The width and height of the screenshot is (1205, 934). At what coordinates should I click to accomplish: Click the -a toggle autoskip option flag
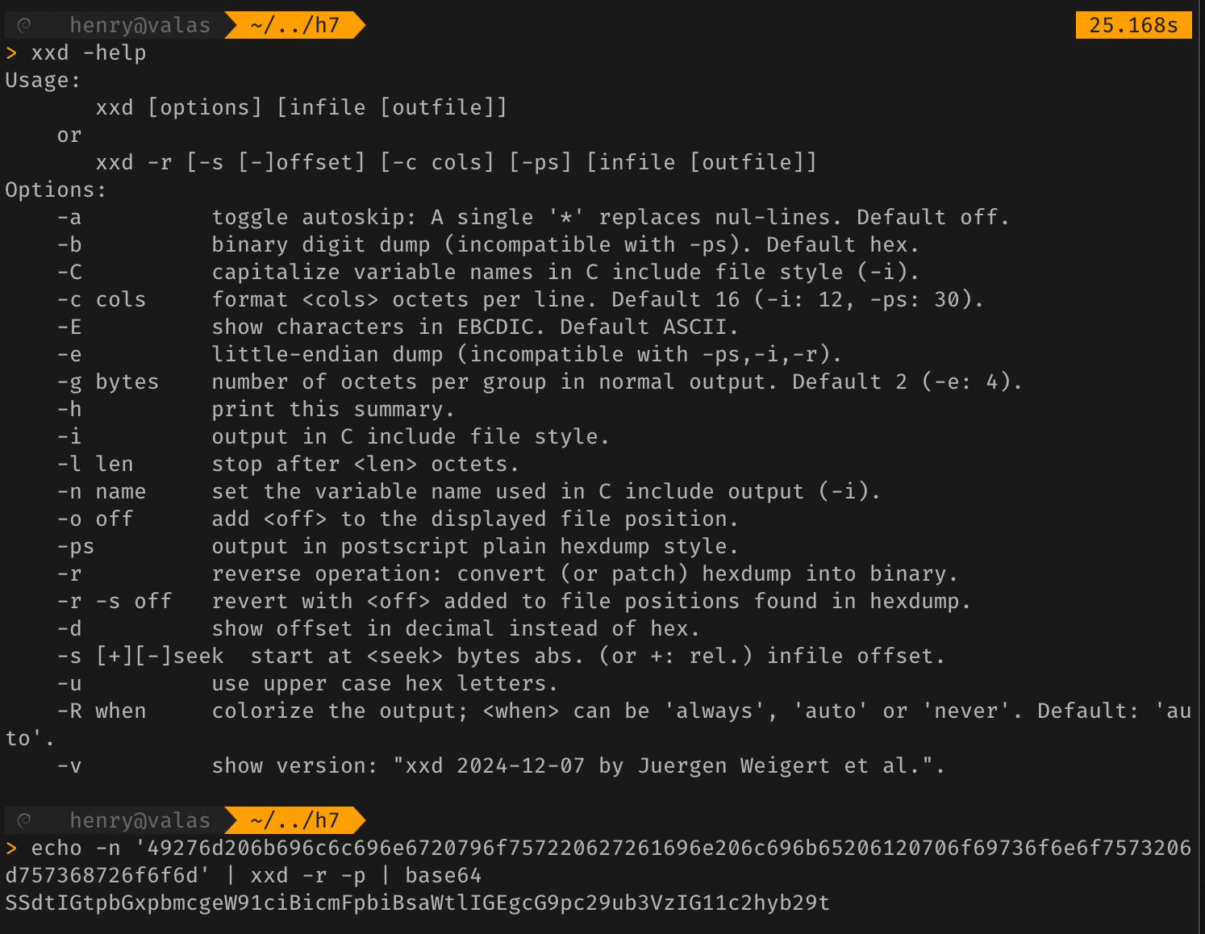(69, 218)
